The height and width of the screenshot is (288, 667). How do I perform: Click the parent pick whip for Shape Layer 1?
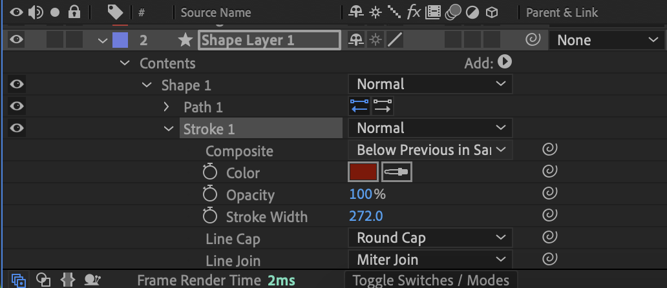[533, 40]
